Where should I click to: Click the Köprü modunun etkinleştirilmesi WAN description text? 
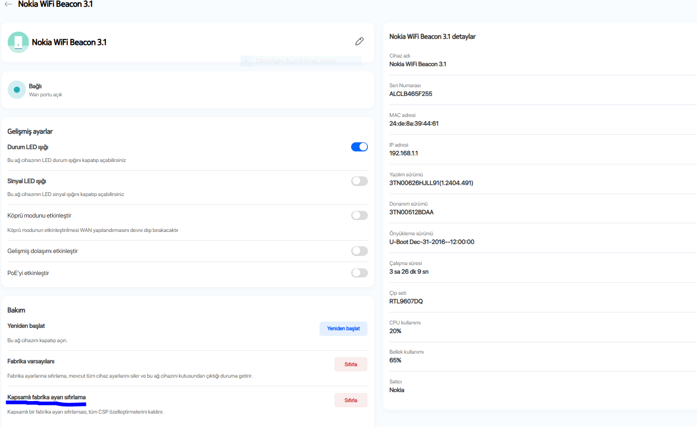93,231
